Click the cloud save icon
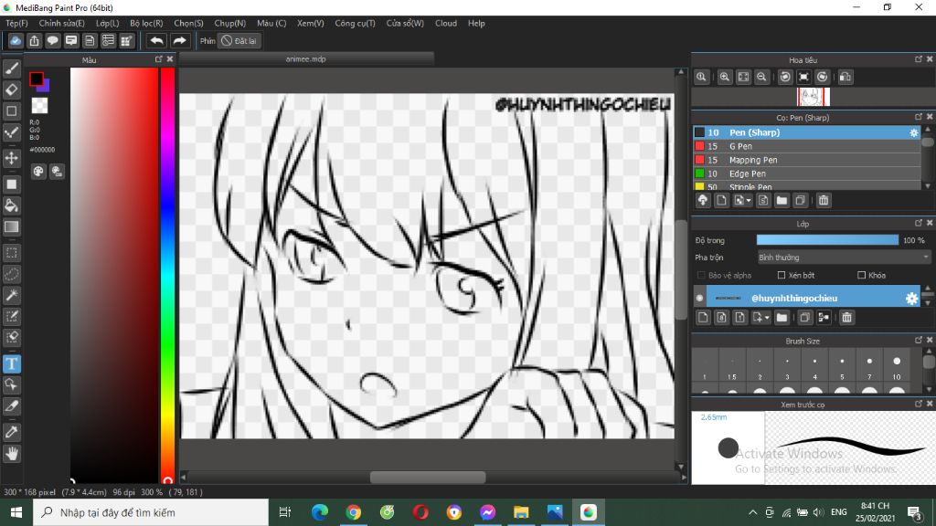Viewport: 936px width, 526px height. (16, 40)
